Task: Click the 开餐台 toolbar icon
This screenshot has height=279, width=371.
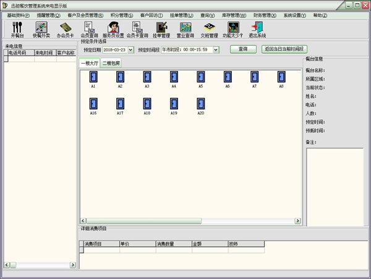Action: click(17, 28)
